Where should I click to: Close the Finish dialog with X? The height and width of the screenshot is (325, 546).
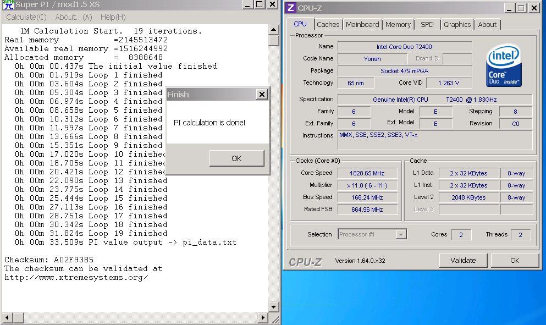[262, 94]
